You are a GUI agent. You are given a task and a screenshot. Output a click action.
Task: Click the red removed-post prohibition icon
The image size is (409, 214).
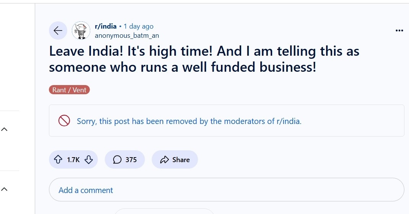pyautogui.click(x=64, y=121)
